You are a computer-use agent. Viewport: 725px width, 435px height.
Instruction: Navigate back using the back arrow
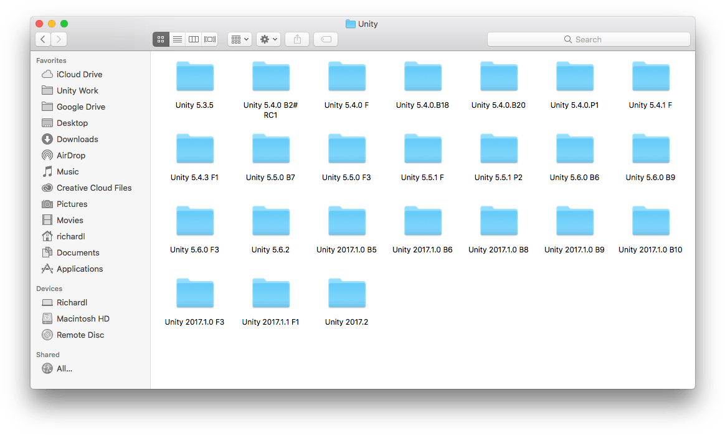click(x=42, y=39)
